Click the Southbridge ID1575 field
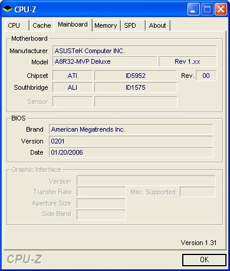Image resolution: width=230 pixels, height=271 pixels. click(x=136, y=87)
